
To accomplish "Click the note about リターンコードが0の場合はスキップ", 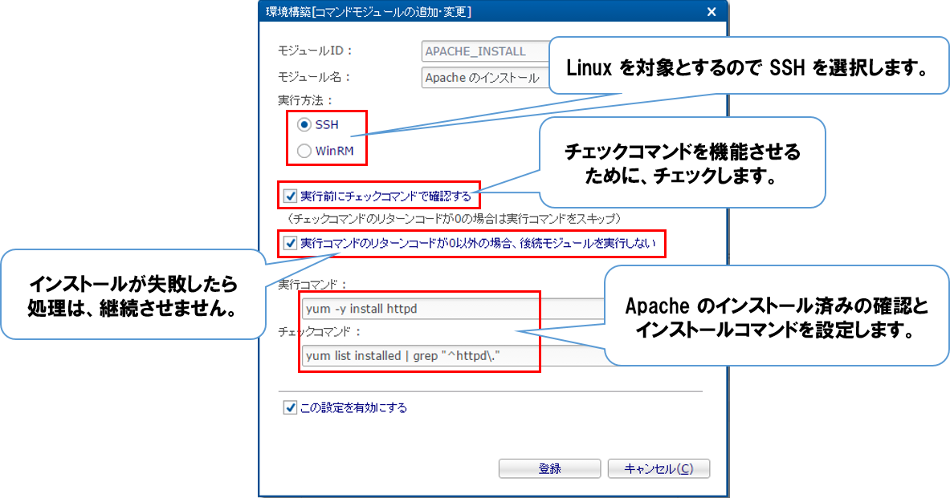I will (453, 218).
